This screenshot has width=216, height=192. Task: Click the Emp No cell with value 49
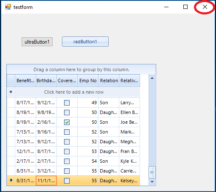pyautogui.click(x=88, y=103)
